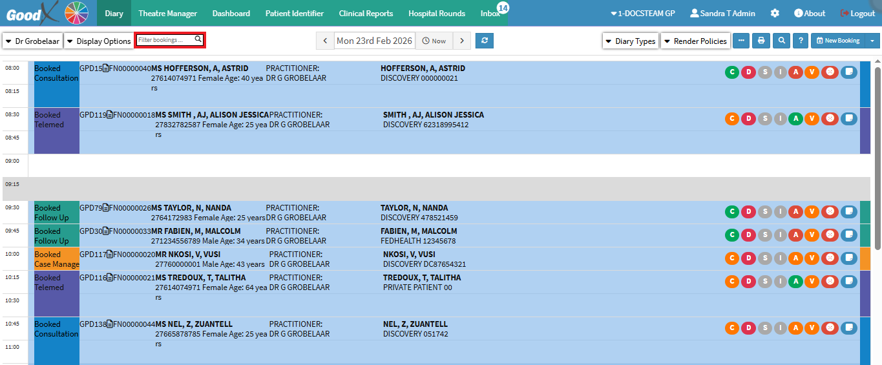Open the Clinical Reports tab
The width and height of the screenshot is (882, 365).
tap(366, 13)
